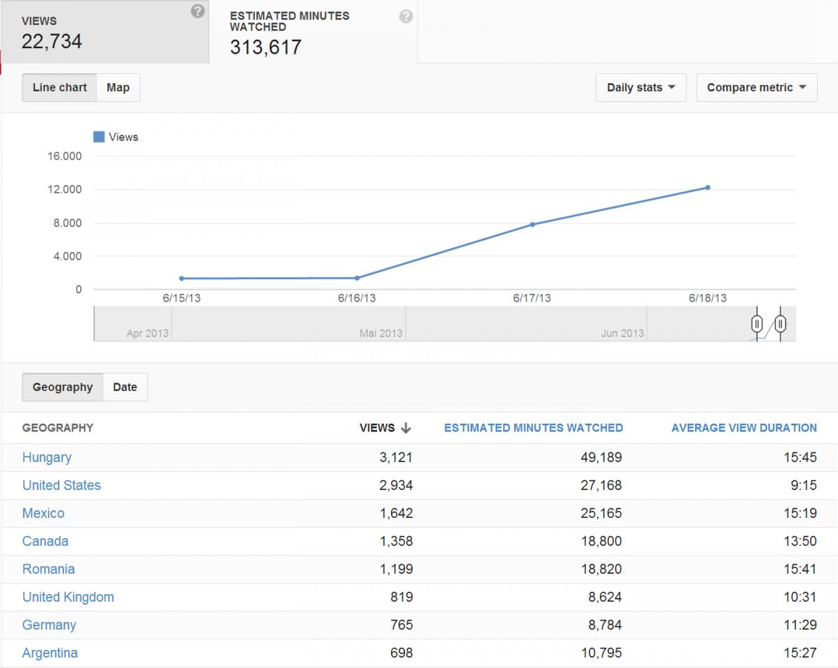This screenshot has height=668, width=838.
Task: Click the Views sort descending arrow
Action: 406,428
